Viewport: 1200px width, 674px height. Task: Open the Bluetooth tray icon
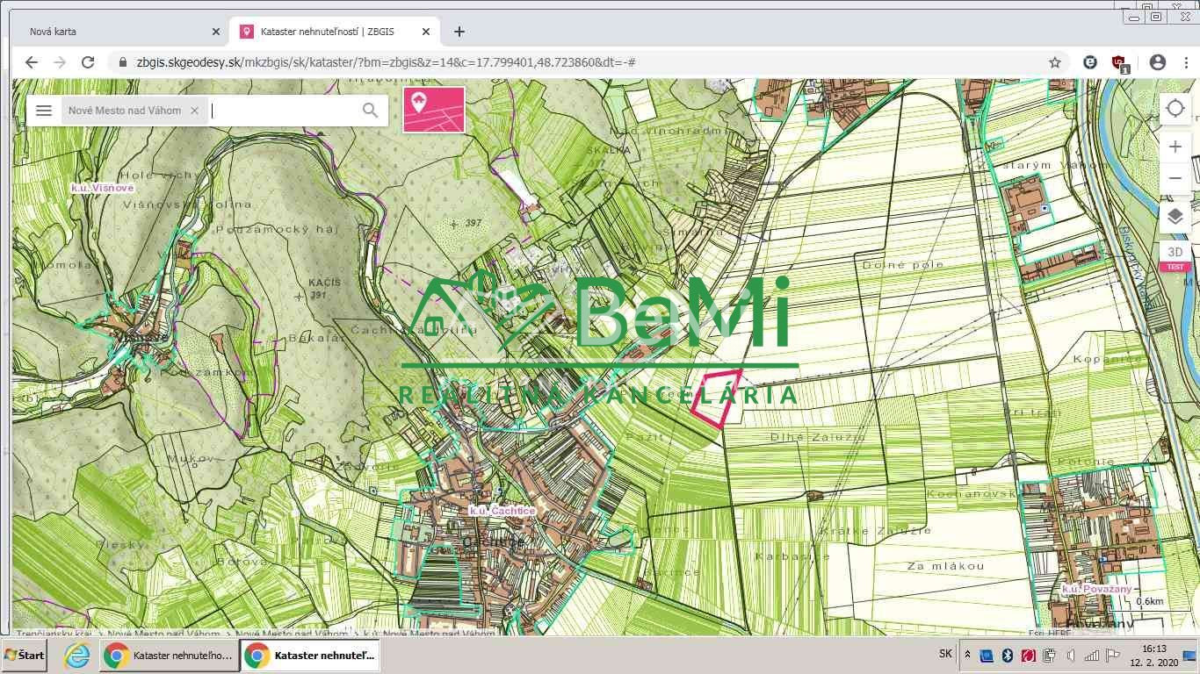click(x=1008, y=655)
